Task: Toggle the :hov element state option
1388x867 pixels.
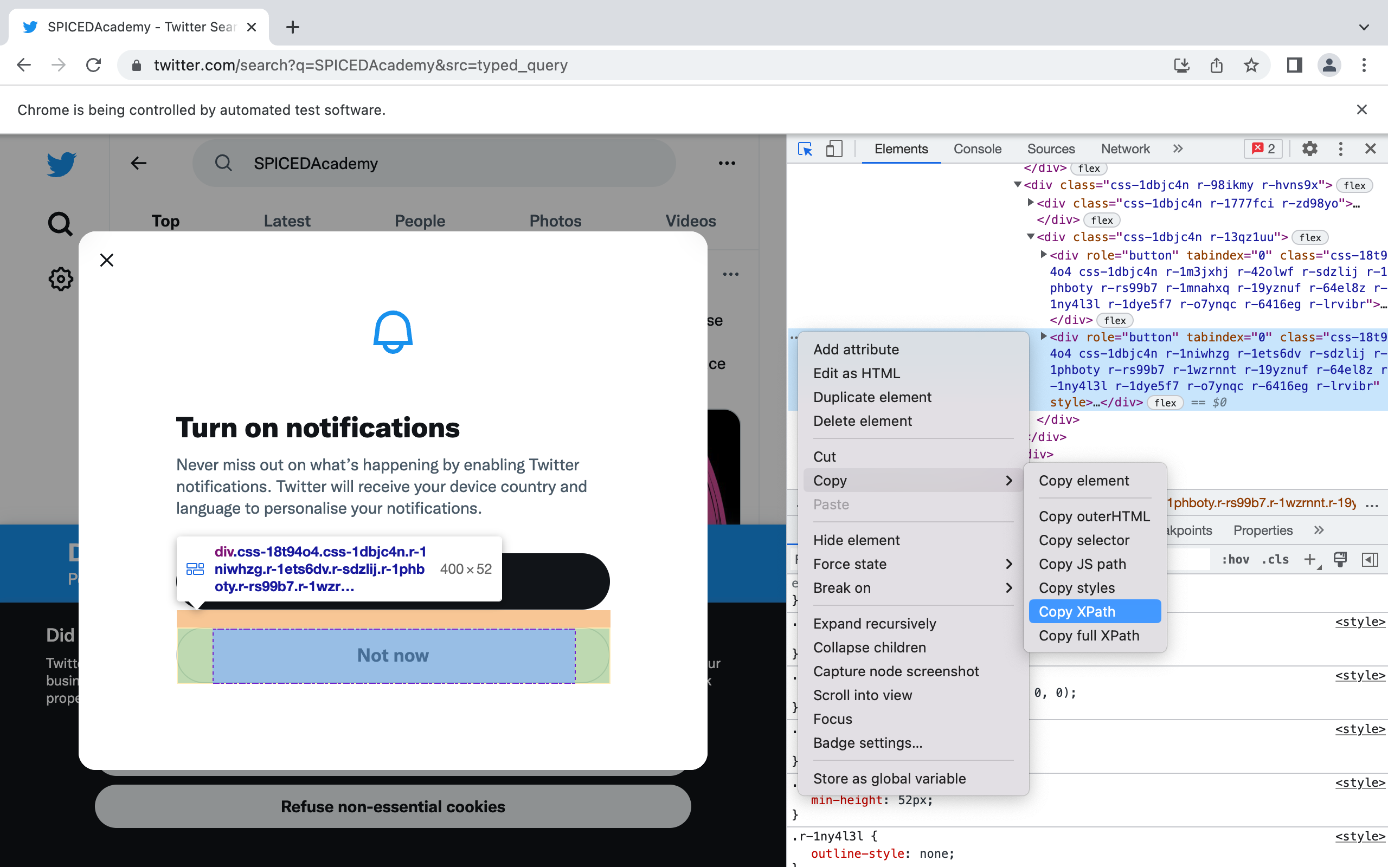Action: tap(1235, 560)
